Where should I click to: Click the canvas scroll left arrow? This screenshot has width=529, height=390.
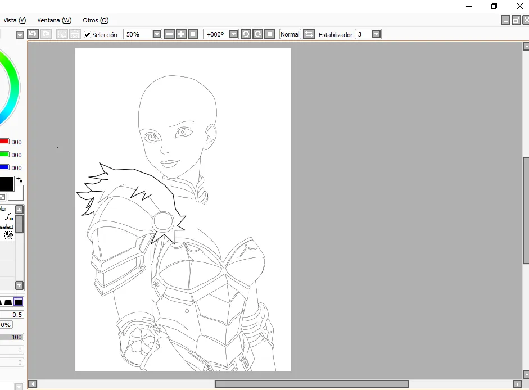(x=33, y=384)
